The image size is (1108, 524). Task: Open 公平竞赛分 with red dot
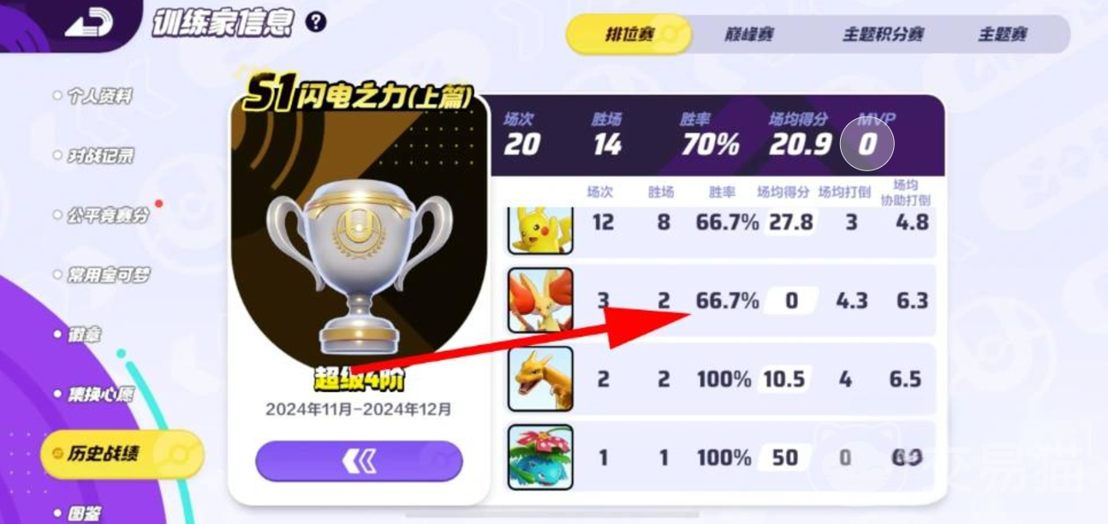106,215
